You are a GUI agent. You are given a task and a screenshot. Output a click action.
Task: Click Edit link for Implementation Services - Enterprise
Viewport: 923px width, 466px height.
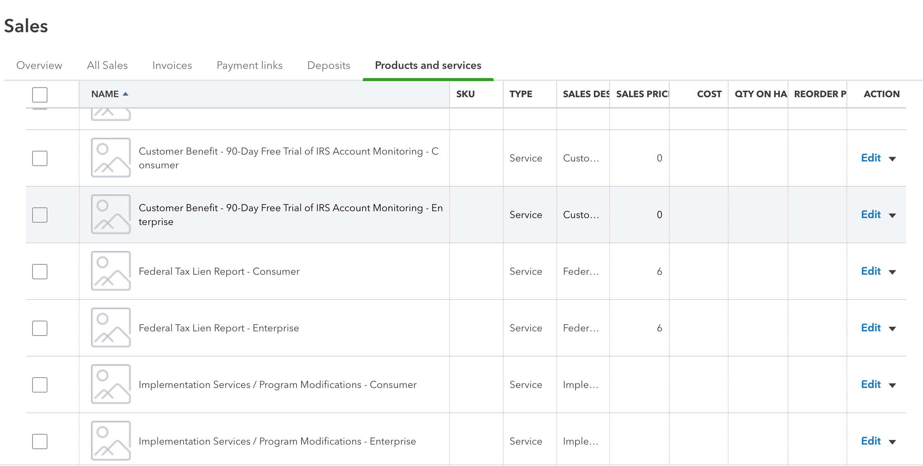coord(871,441)
